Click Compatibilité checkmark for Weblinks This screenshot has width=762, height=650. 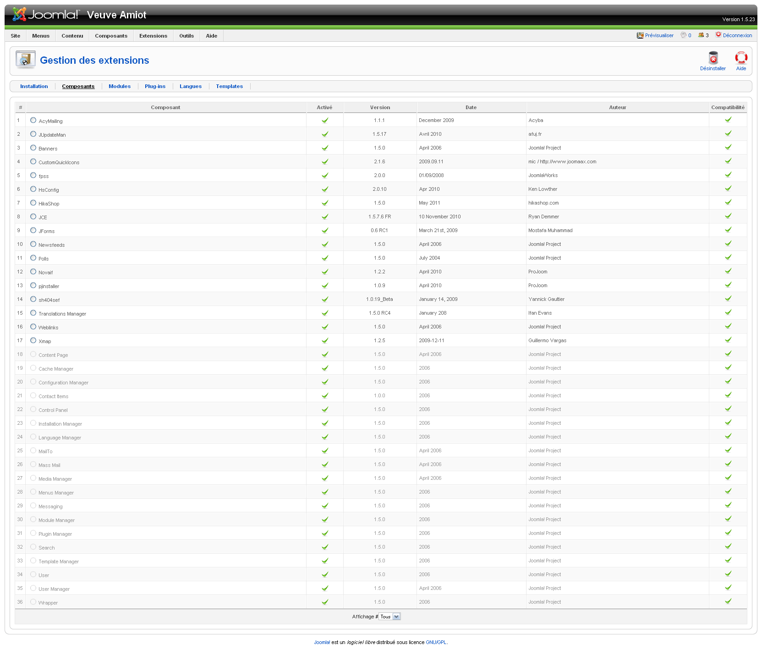[x=728, y=326]
